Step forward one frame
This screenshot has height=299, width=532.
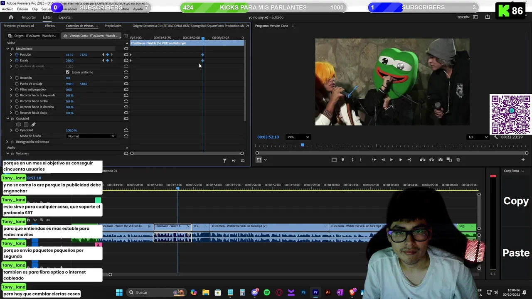(400, 159)
